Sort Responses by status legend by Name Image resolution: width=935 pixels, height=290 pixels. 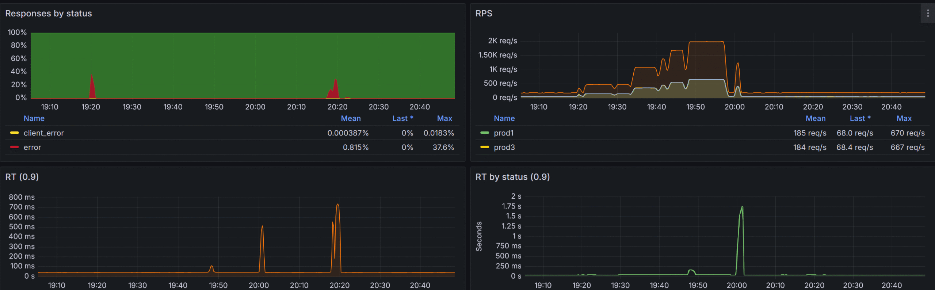pos(34,118)
